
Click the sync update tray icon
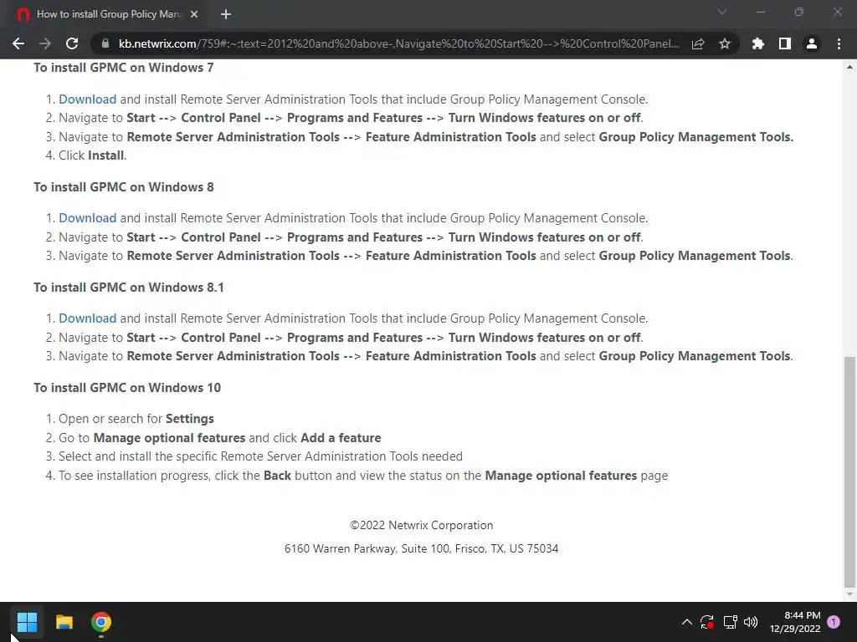click(x=706, y=622)
